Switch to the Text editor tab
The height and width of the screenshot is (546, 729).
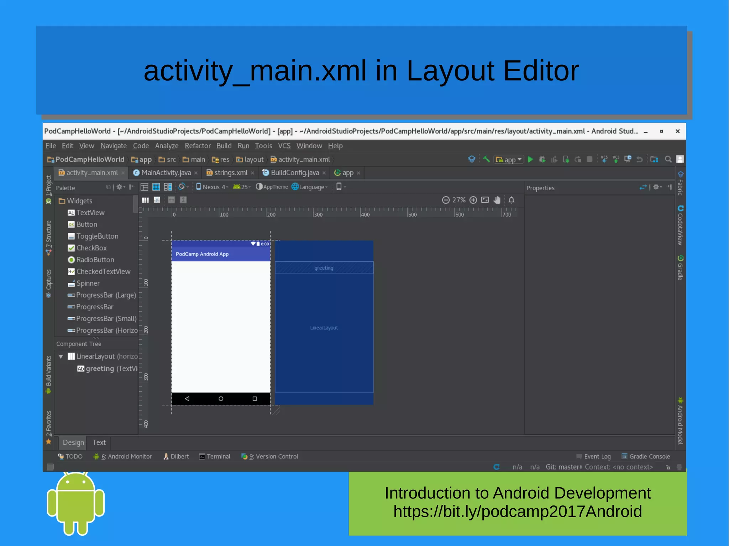(99, 442)
